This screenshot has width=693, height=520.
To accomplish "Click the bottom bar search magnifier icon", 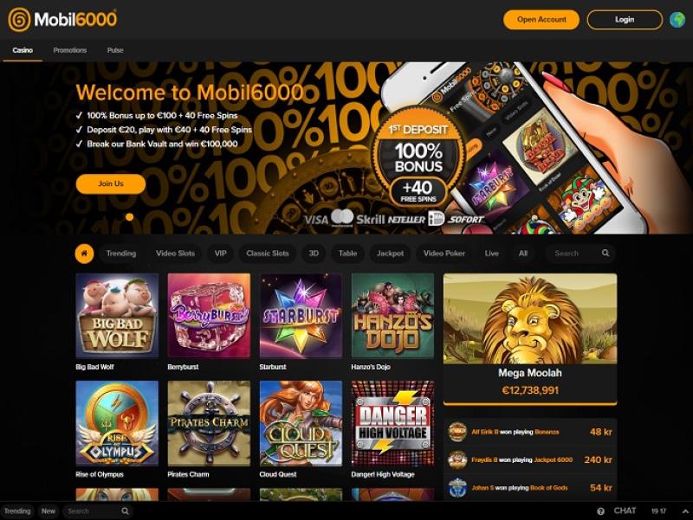I will tap(126, 511).
